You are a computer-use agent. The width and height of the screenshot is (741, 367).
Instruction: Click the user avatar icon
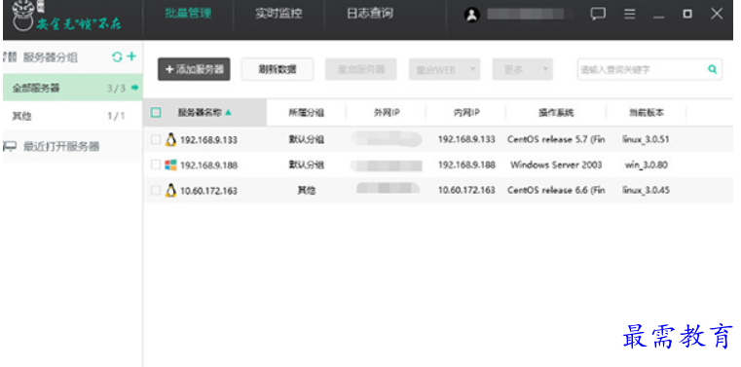coord(471,15)
